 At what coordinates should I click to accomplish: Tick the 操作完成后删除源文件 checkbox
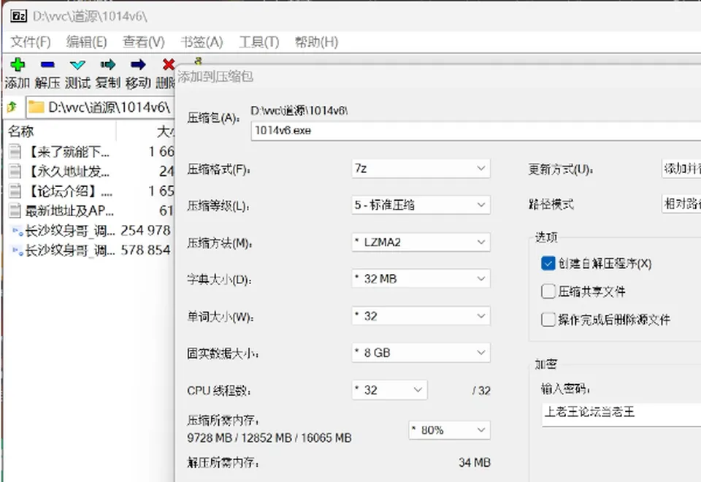pos(548,320)
